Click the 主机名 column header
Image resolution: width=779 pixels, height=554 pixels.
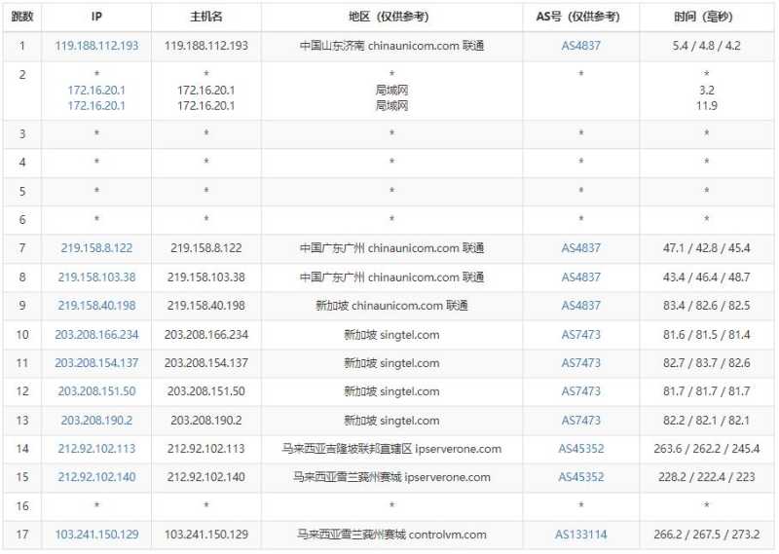coord(206,17)
